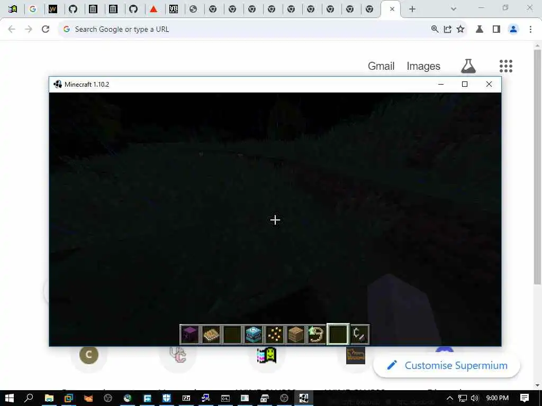Open taskbar search magnifier
The image size is (542, 406).
tap(29, 398)
